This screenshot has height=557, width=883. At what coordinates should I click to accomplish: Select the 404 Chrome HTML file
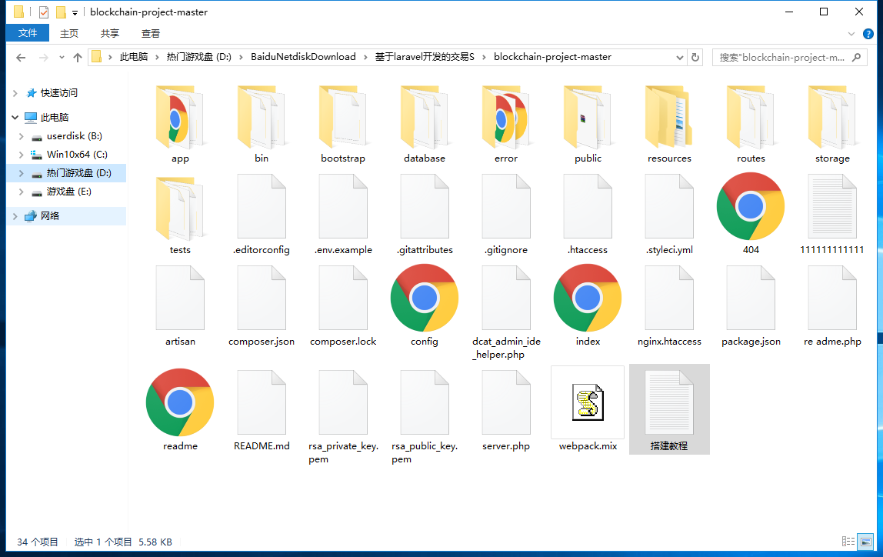[750, 206]
